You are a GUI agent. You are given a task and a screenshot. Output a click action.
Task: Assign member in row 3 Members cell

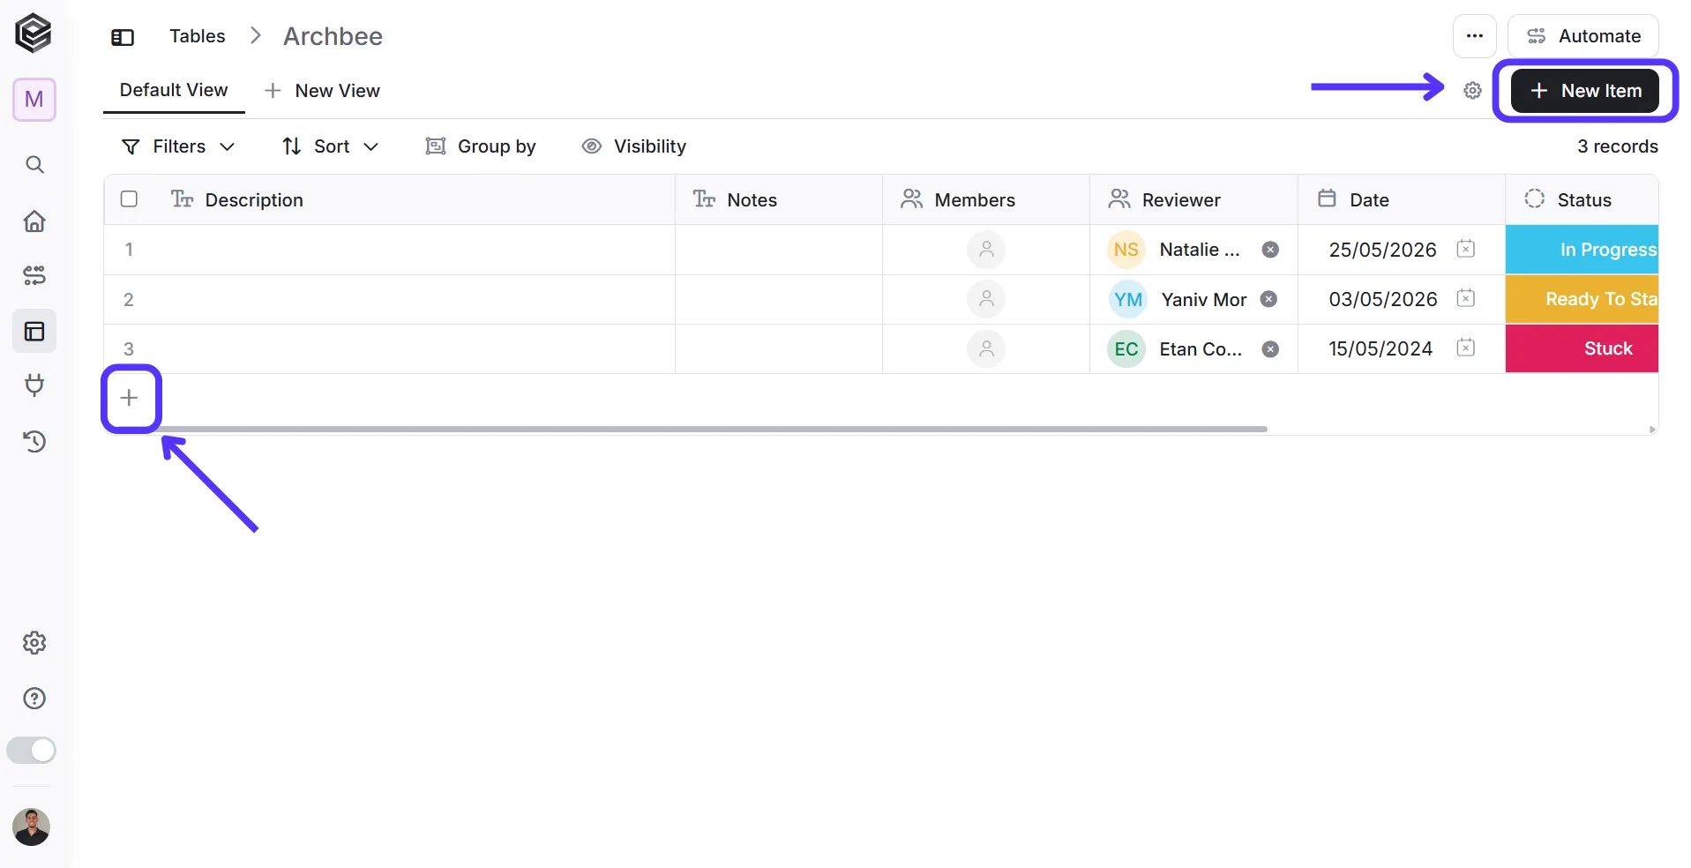pos(986,349)
